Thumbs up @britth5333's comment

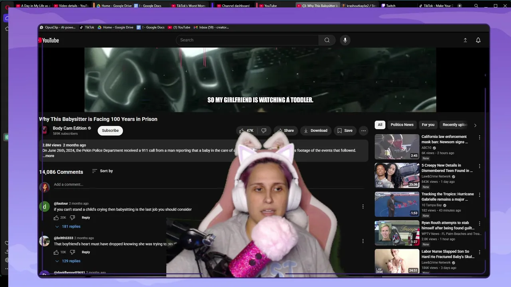coord(56,252)
